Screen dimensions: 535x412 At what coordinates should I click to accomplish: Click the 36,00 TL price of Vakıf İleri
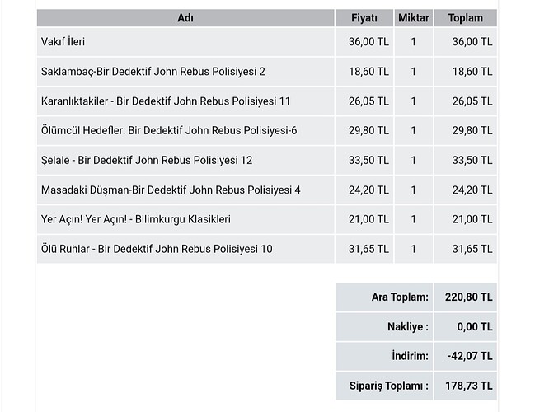(368, 42)
